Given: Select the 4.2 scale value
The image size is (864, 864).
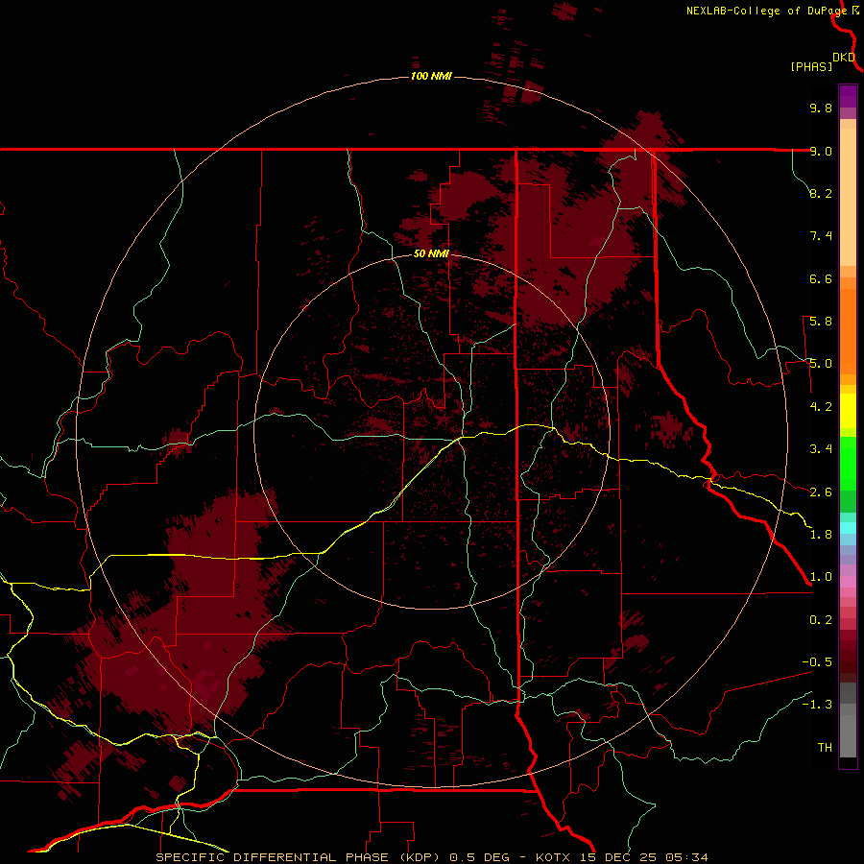Looking at the screenshot, I should point(821,407).
